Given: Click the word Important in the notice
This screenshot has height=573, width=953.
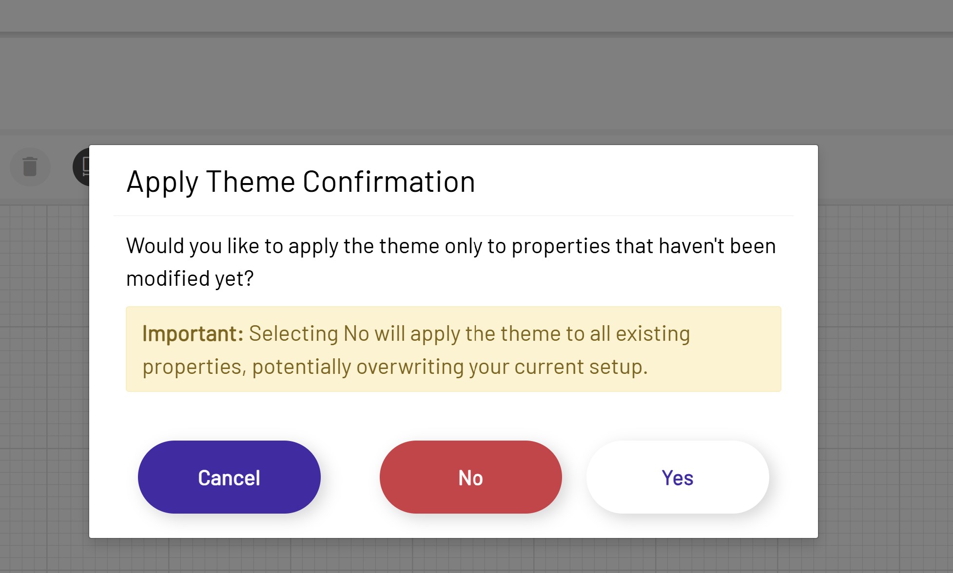Looking at the screenshot, I should tap(191, 333).
